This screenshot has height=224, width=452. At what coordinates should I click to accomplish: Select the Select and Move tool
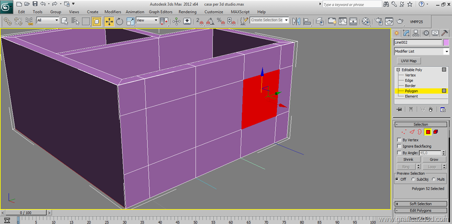(109, 21)
